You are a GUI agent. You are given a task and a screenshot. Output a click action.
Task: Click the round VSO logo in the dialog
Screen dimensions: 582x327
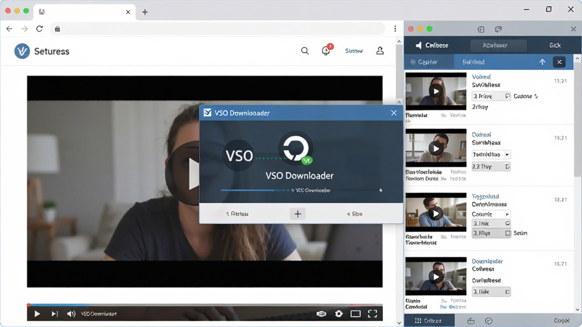click(238, 156)
